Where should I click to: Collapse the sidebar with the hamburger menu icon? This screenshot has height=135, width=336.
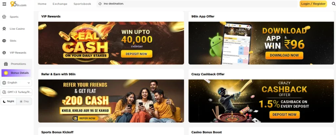click(4, 4)
